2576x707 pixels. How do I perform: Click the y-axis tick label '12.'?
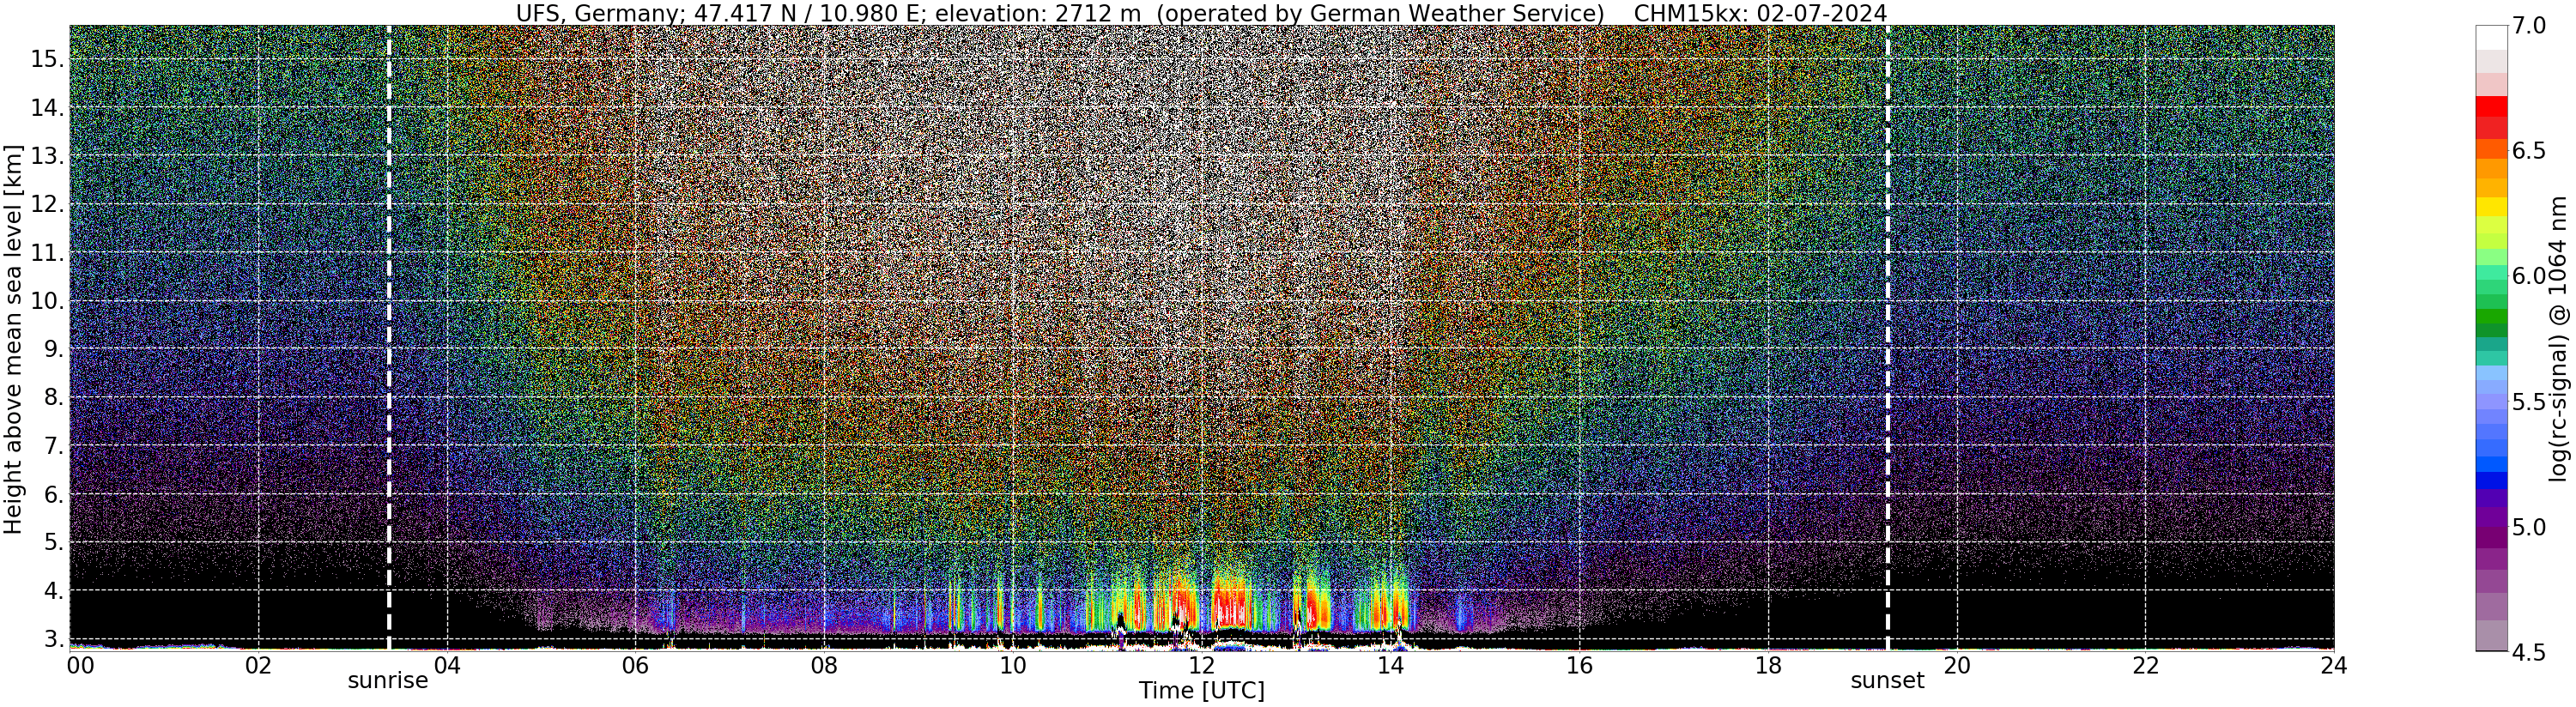pyautogui.click(x=47, y=205)
